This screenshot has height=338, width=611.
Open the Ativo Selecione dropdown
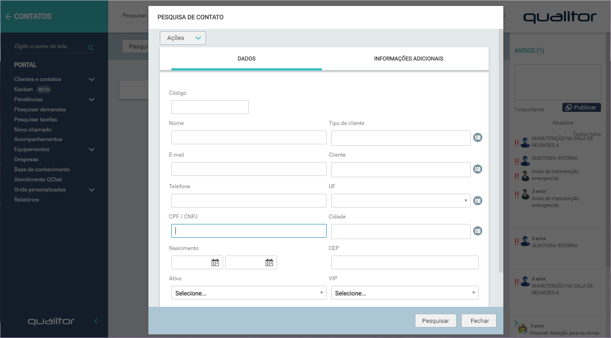pos(249,293)
